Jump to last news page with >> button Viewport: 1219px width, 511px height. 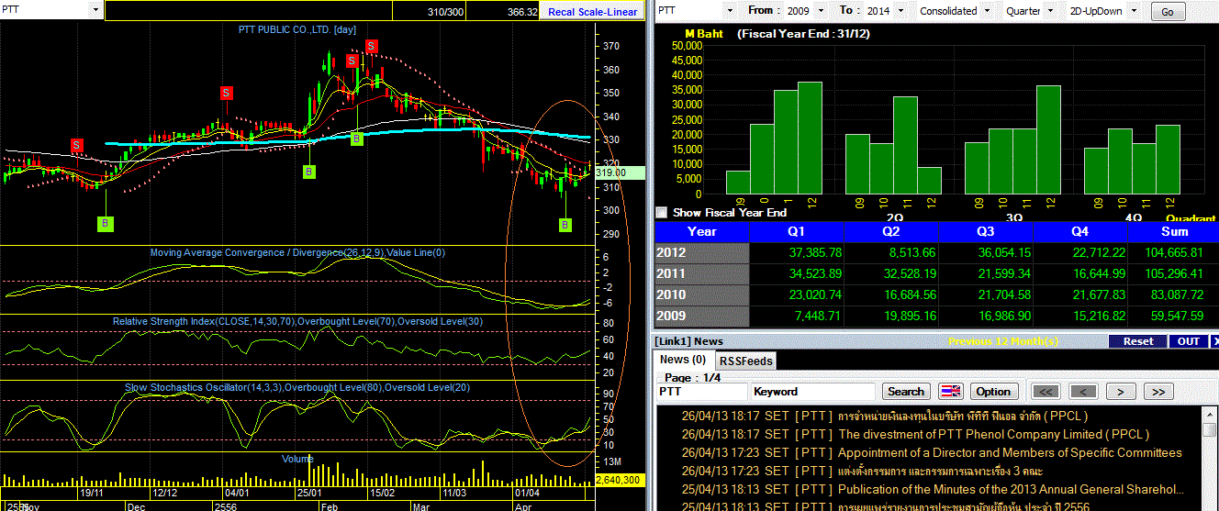point(1158,392)
